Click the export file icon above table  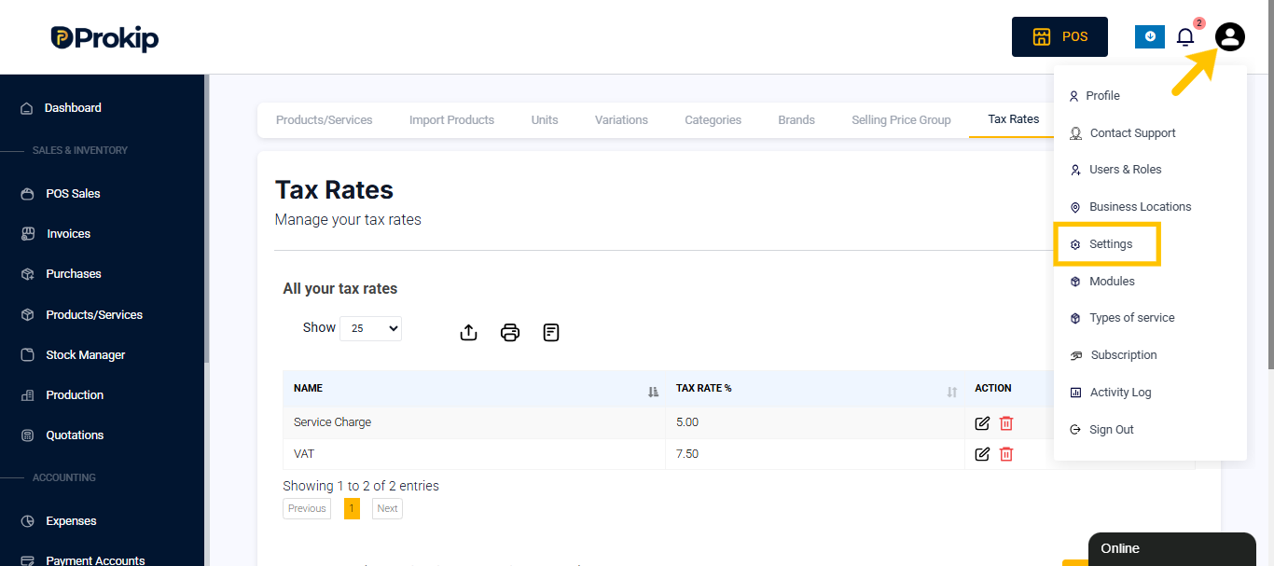469,332
